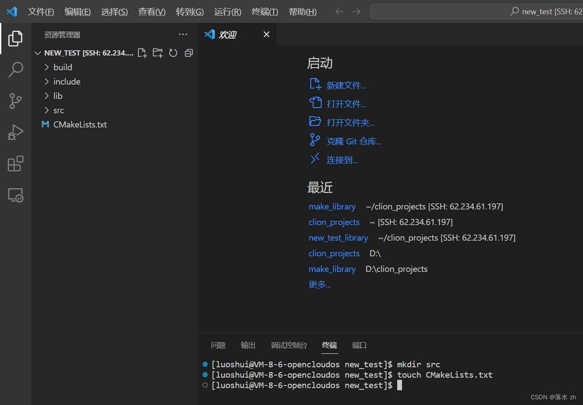
Task: Click the VS Code logo in title bar
Action: (x=12, y=12)
